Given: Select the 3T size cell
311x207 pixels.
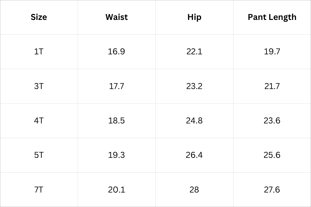Looking at the screenshot, I should [x=39, y=86].
